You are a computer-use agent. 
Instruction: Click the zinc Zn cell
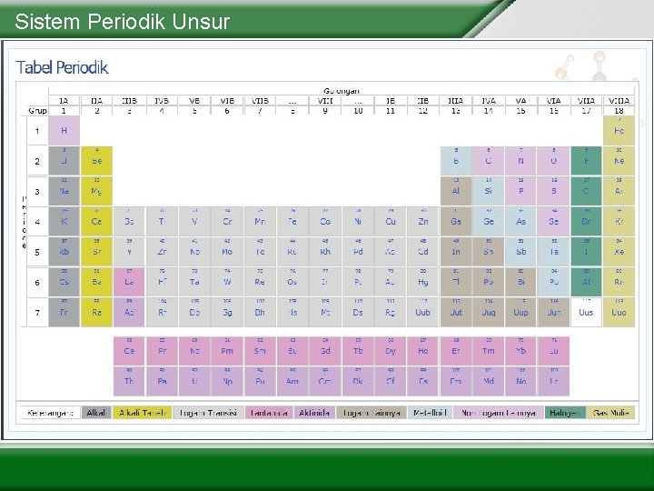point(423,221)
